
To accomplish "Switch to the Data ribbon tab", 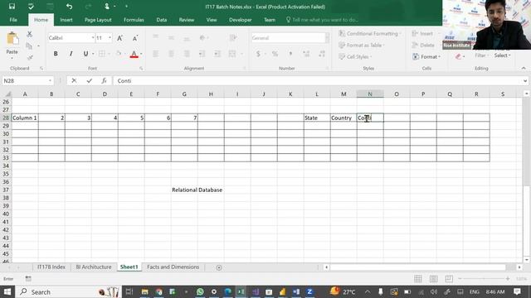I will tap(162, 20).
